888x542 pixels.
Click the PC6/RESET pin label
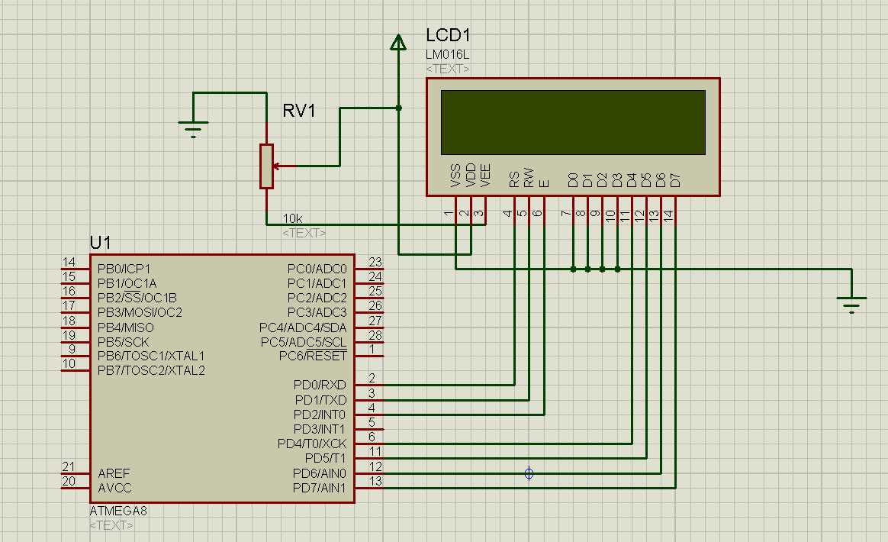pos(313,356)
